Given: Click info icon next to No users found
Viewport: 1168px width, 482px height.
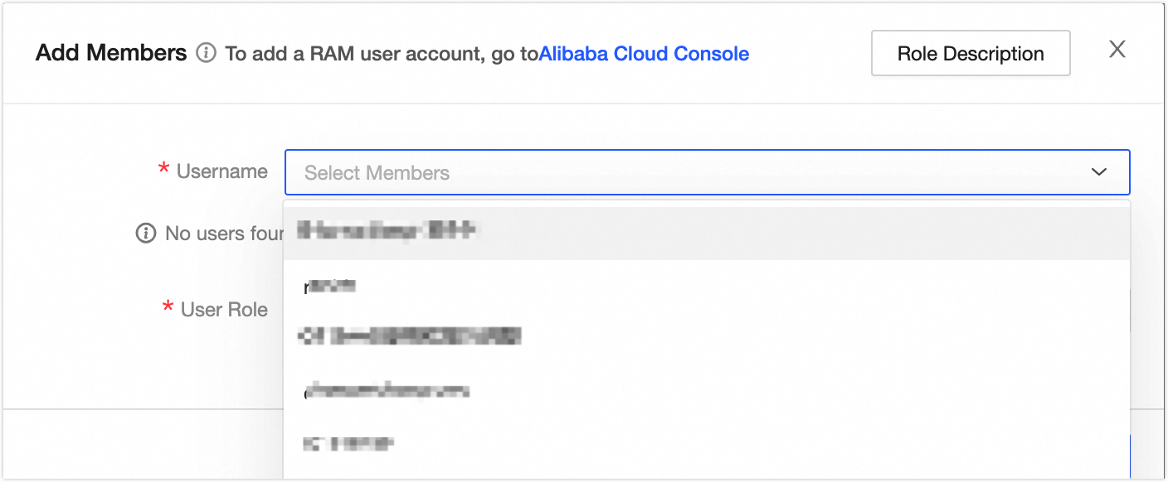Looking at the screenshot, I should tap(145, 234).
